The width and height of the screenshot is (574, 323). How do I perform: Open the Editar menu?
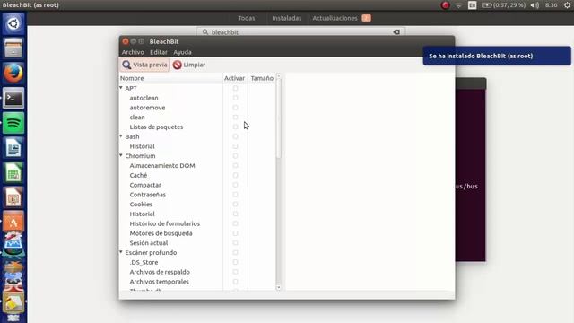coord(159,52)
